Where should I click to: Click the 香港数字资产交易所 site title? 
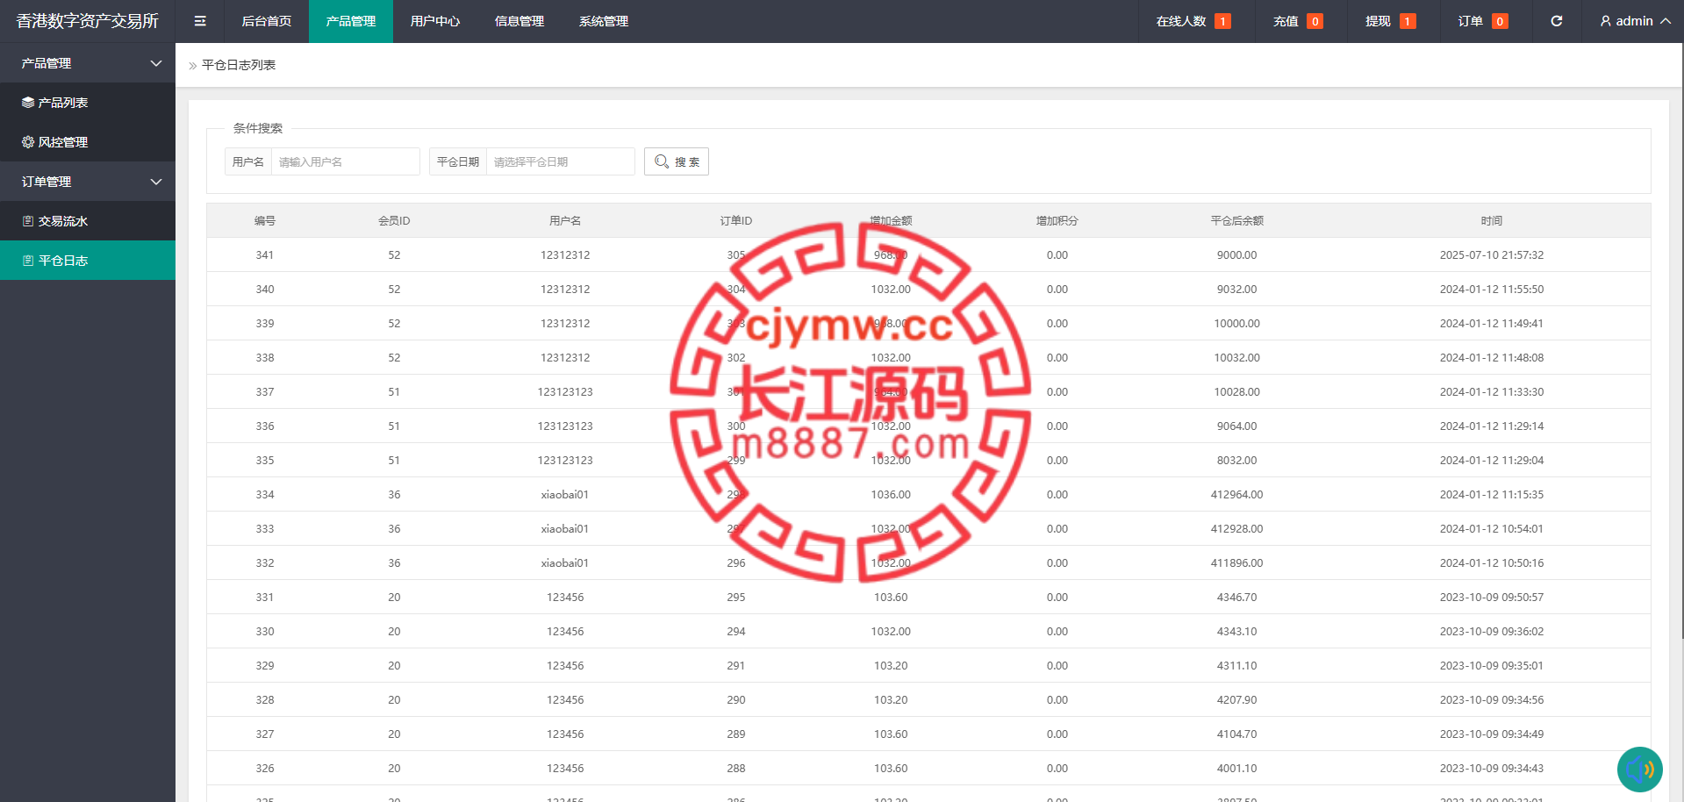coord(88,21)
